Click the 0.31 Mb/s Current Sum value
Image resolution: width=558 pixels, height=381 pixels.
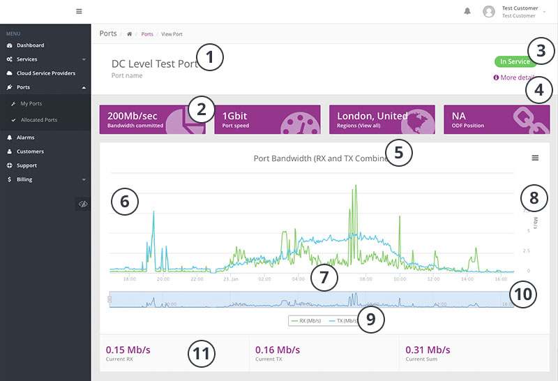(428, 350)
